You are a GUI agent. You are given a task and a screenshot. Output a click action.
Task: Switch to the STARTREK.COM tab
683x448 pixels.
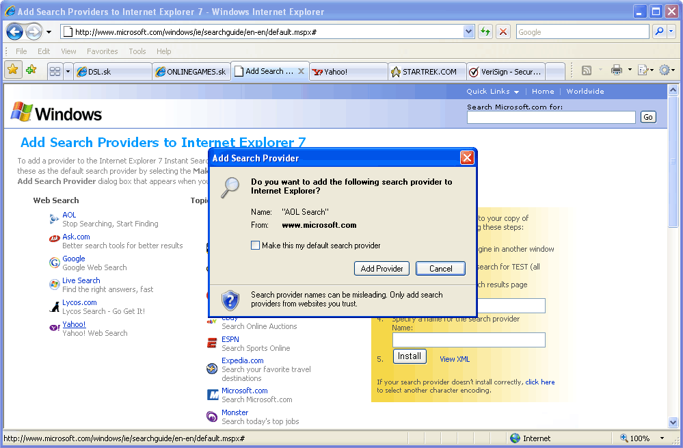point(427,71)
